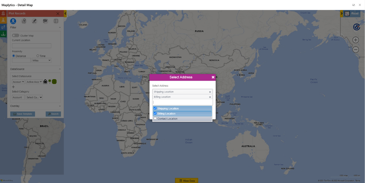Click the Search button
Screen dimensions: 365x183
[53, 114]
